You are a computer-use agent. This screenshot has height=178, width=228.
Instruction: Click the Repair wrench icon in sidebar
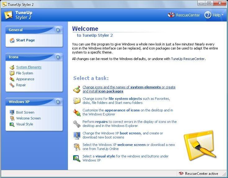(x=12, y=85)
